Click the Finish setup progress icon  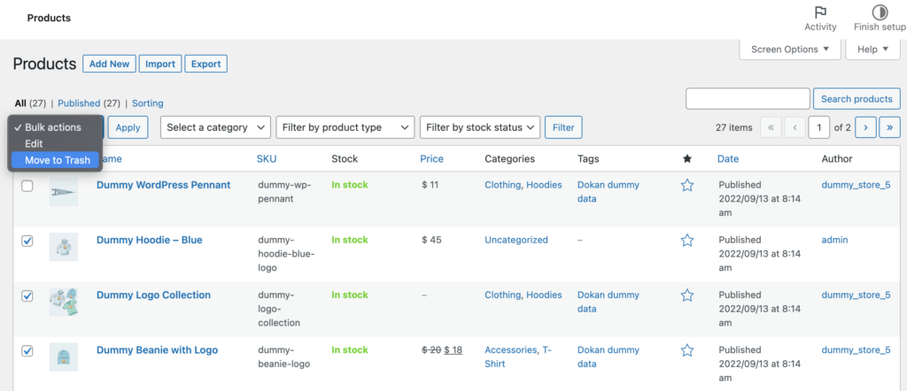[880, 12]
